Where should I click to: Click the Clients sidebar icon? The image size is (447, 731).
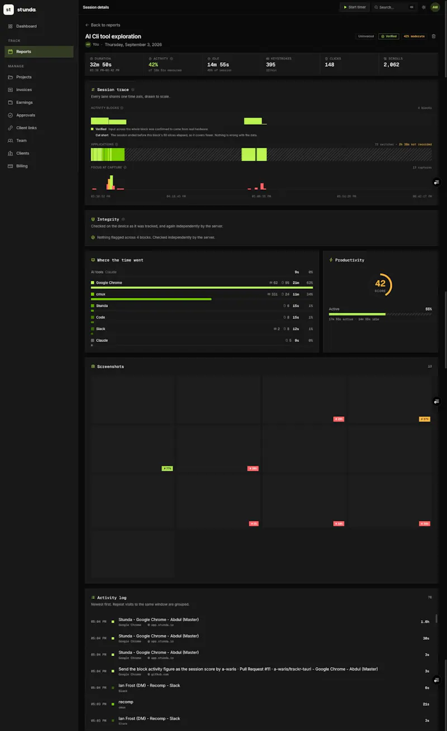[x=11, y=153]
